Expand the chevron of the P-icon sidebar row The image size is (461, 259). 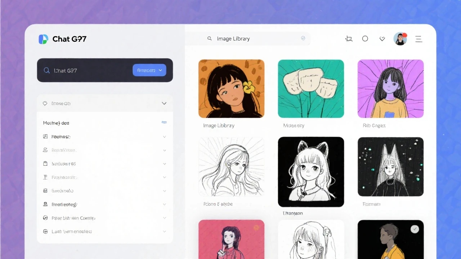[165, 177]
